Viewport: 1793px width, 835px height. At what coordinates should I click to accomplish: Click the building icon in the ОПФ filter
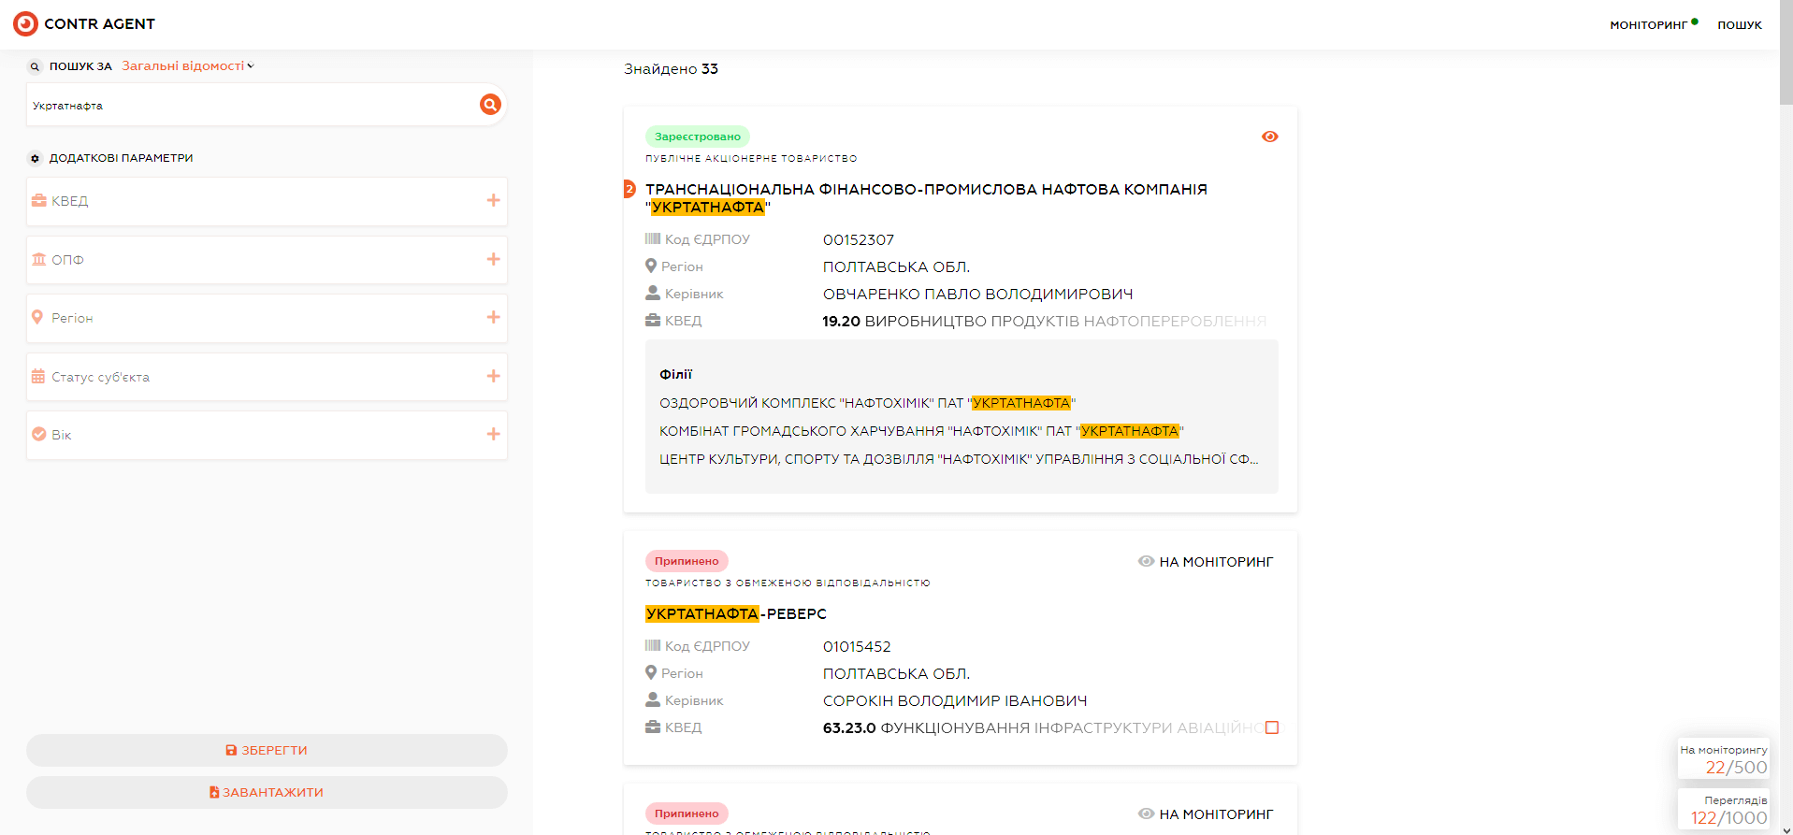39,259
